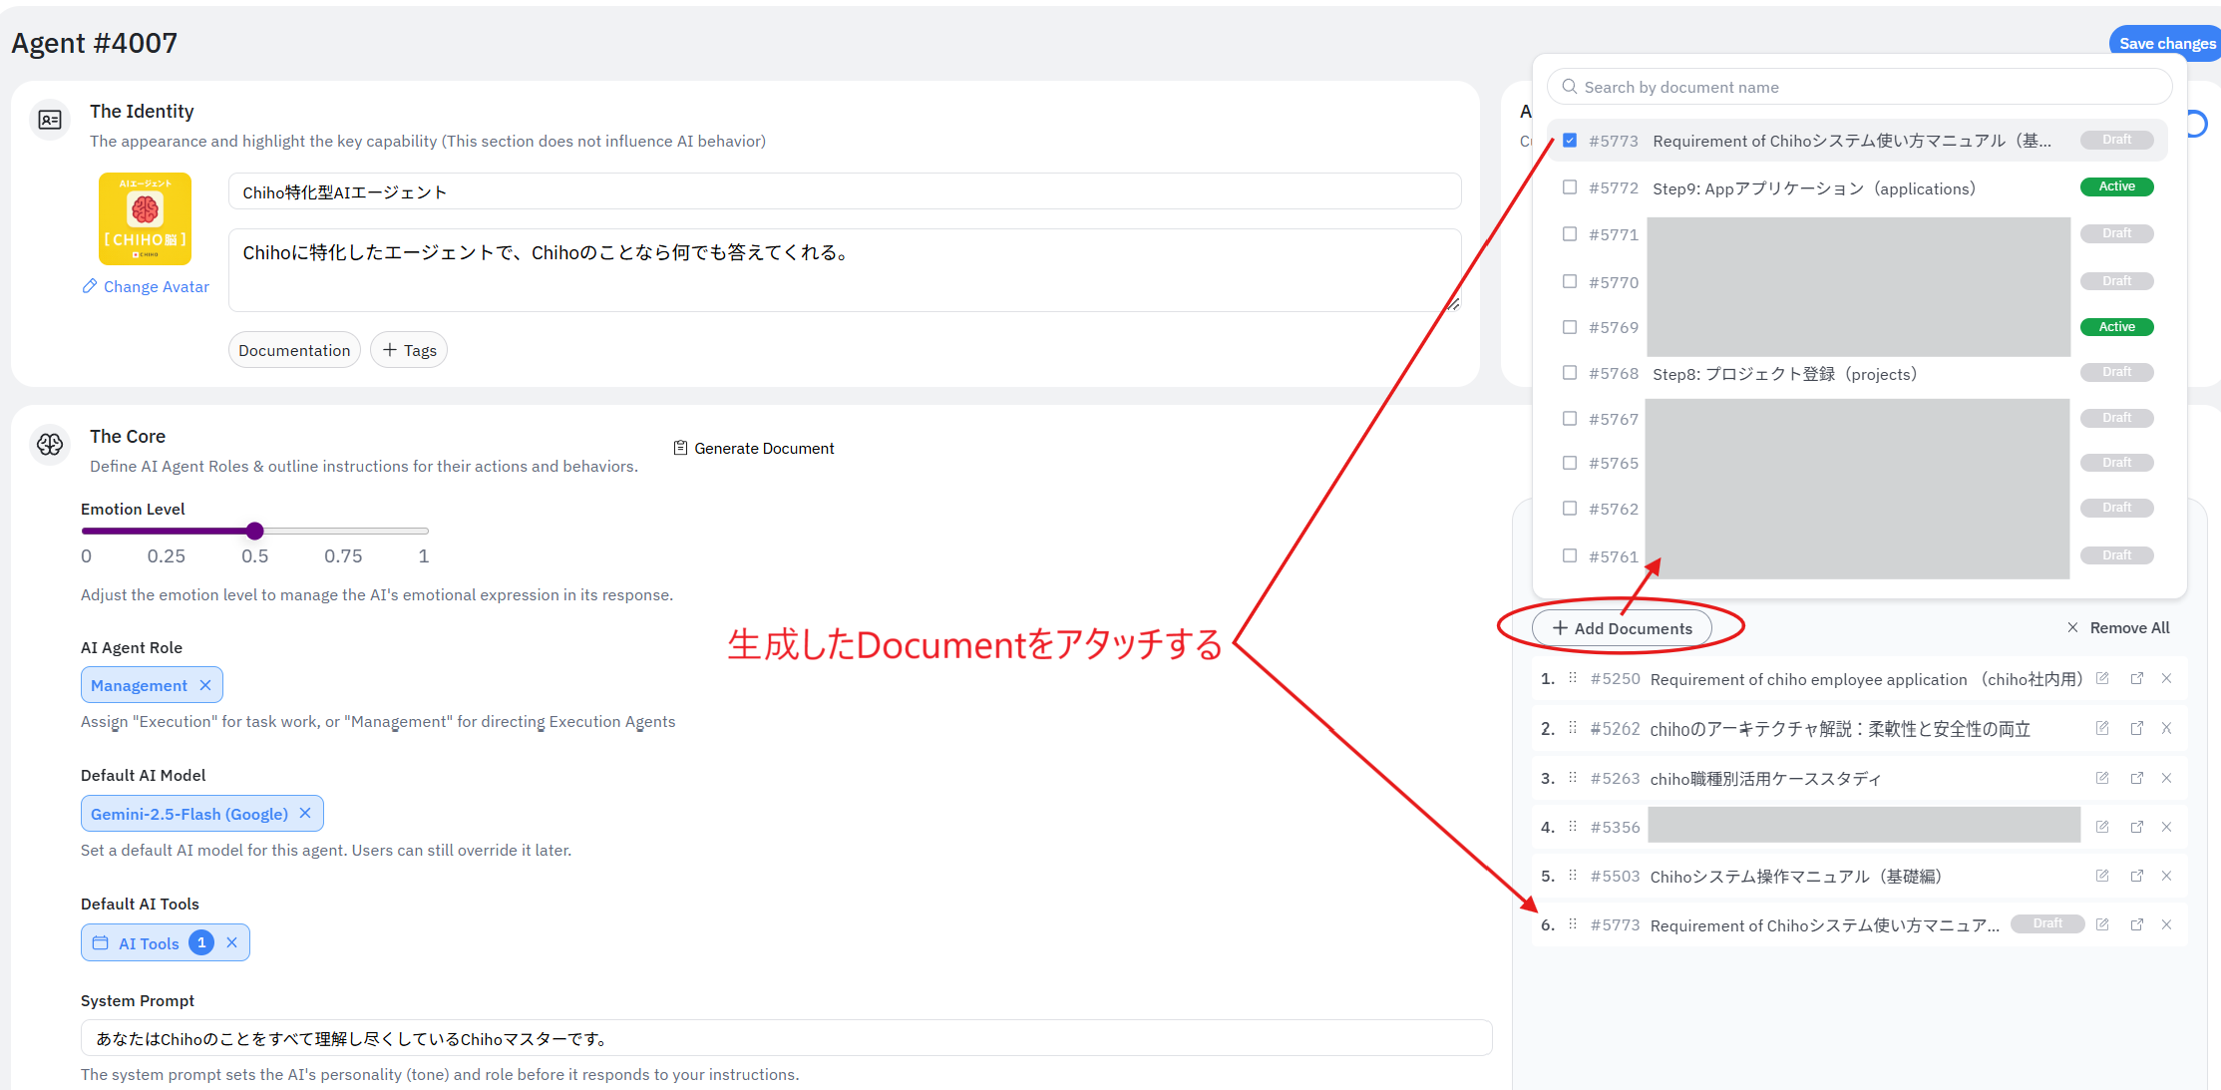The image size is (2221, 1090).
Task: Remove the Management role tag
Action: (x=205, y=685)
